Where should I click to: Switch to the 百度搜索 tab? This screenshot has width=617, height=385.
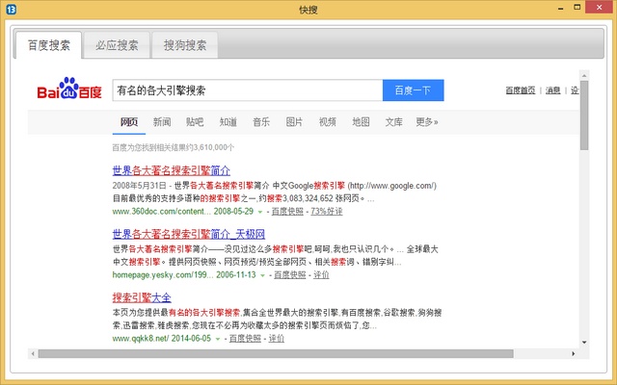[49, 45]
